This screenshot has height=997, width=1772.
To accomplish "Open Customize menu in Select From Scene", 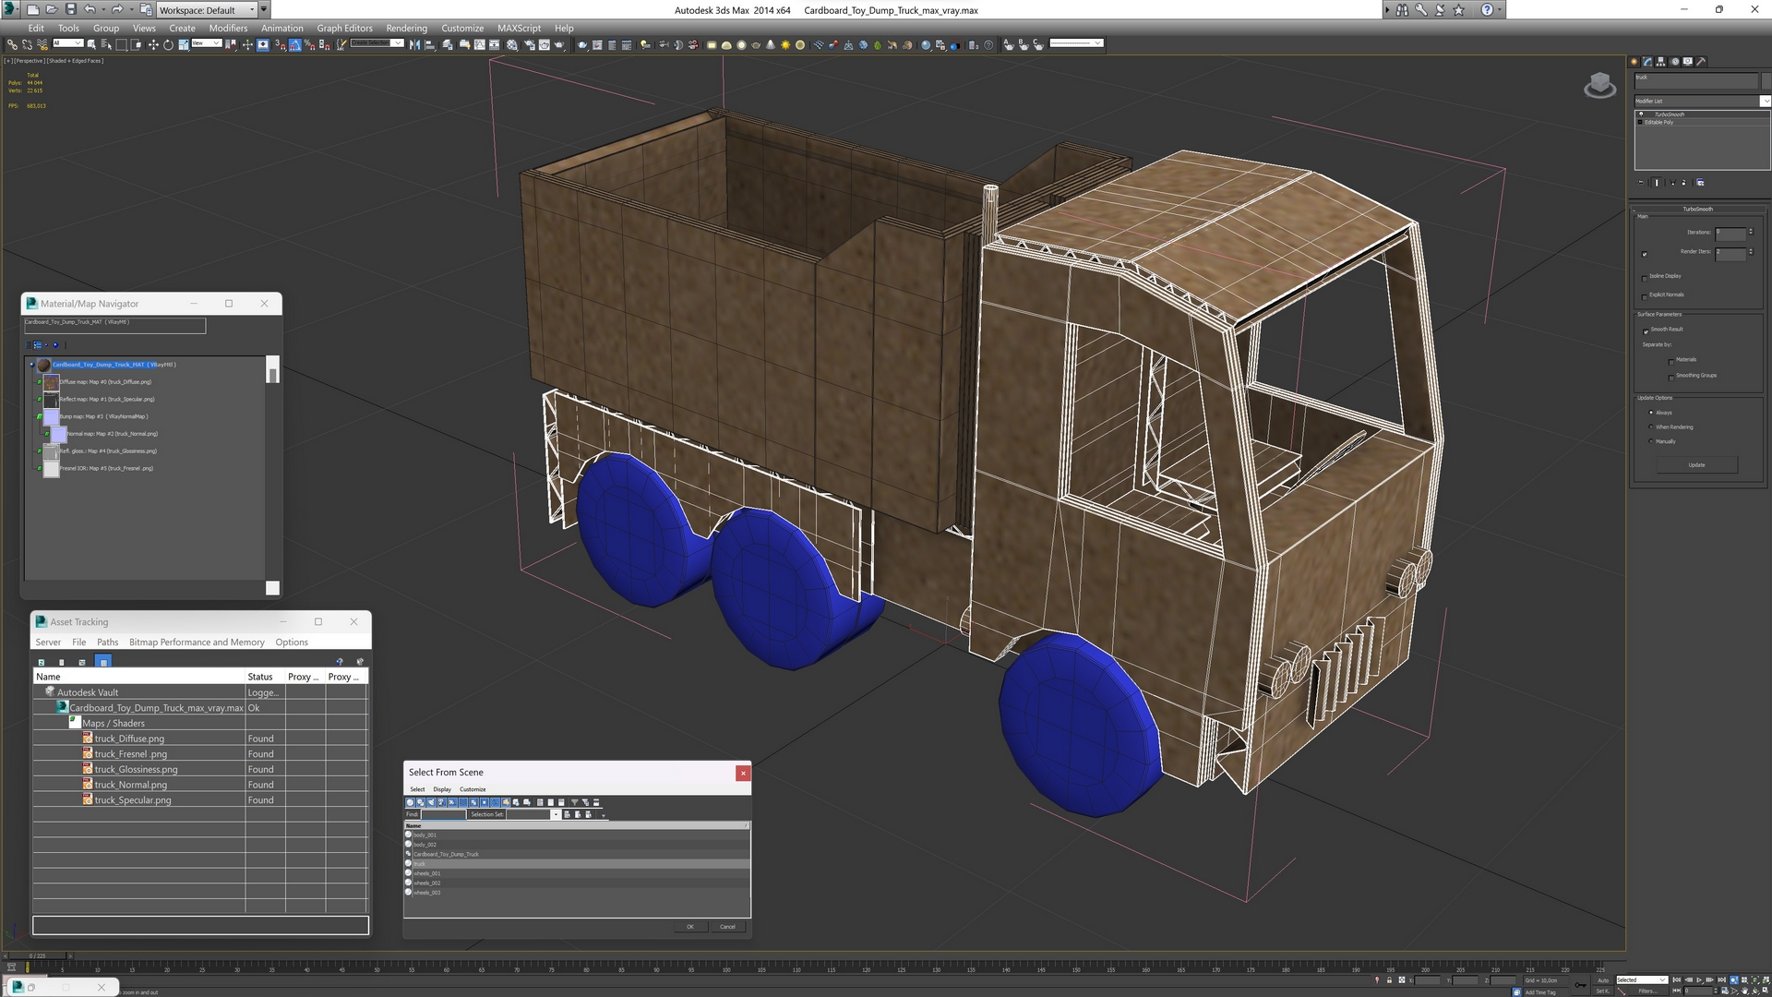I will click(473, 790).
